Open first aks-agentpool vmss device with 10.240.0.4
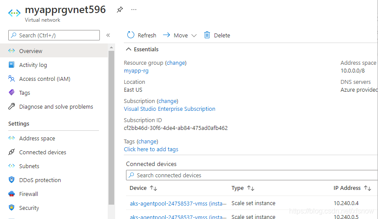This screenshot has height=219, width=378. click(x=178, y=204)
